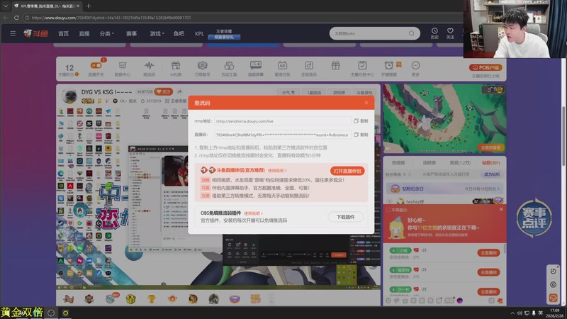Open the 星海任务 AD task icon
This screenshot has width=567, height=319.
click(282, 69)
